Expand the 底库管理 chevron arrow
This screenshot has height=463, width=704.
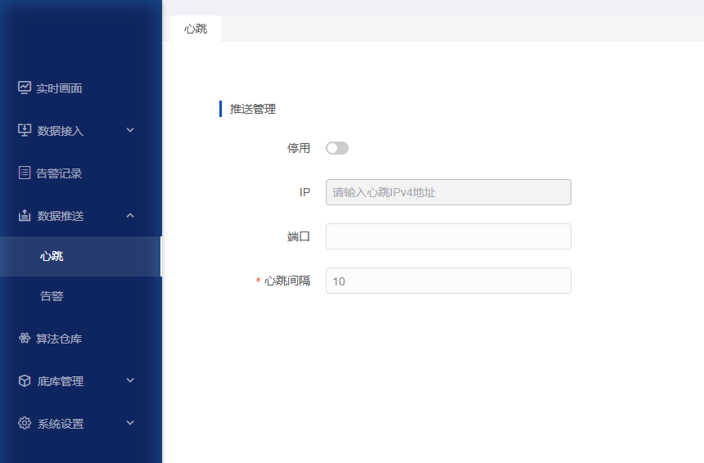130,381
